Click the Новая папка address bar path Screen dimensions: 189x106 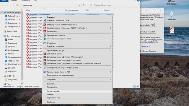[27, 5]
